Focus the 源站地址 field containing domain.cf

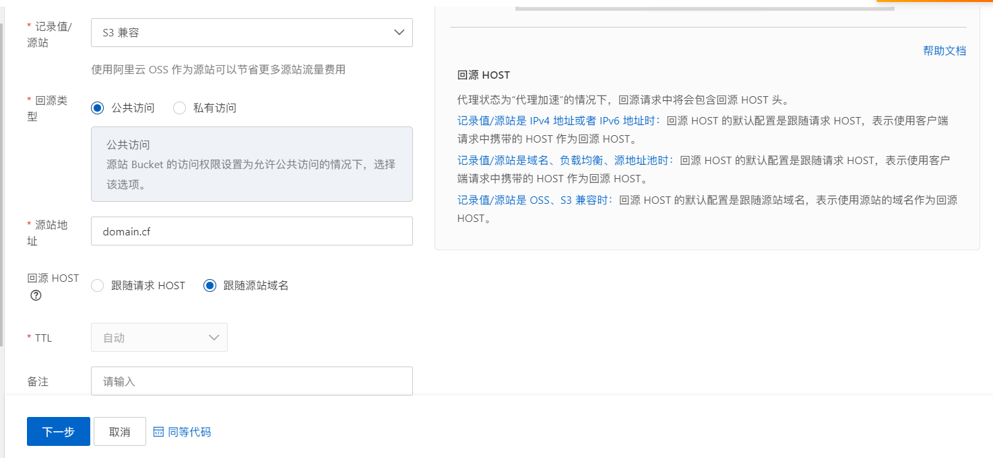pos(251,231)
